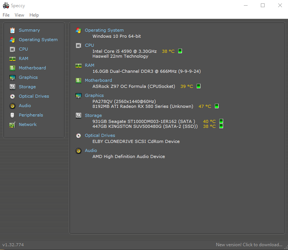This screenshot has width=288, height=250.
Task: Open the View menu
Action: pos(19,15)
